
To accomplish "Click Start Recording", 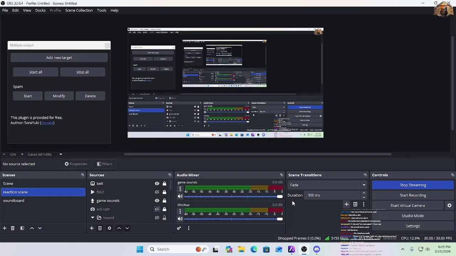I will [x=413, y=195].
